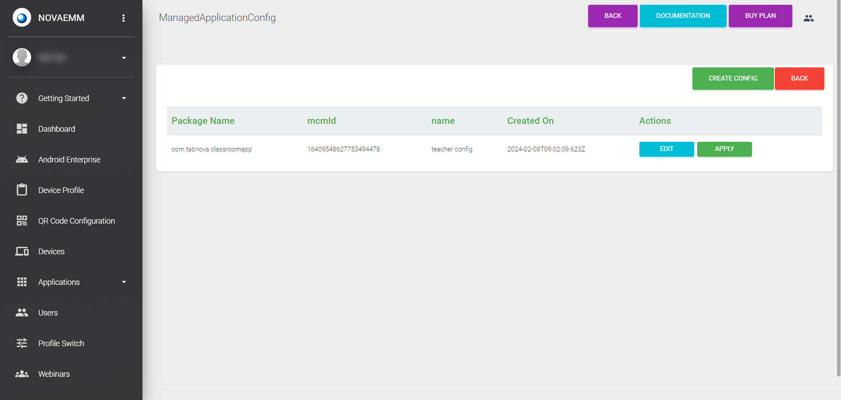Click the Applications grid icon
The width and height of the screenshot is (841, 400).
[x=22, y=282]
